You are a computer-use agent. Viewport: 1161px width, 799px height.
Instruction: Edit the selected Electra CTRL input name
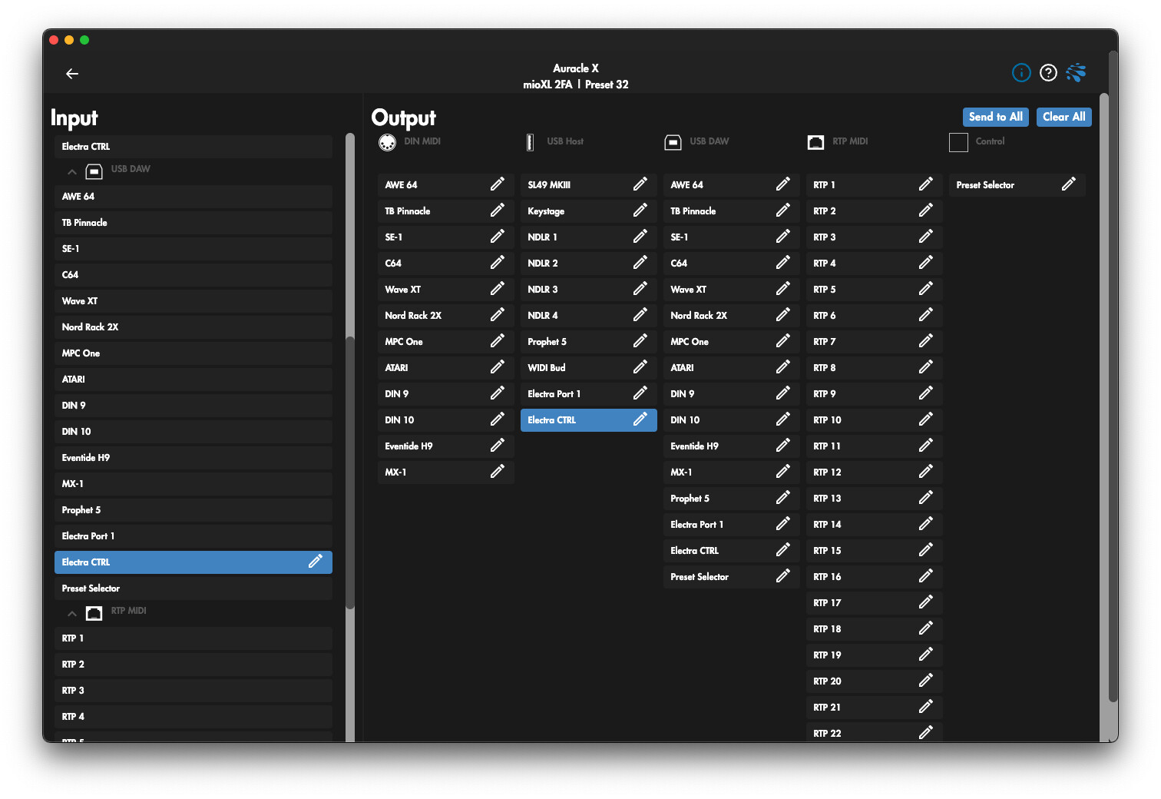(x=316, y=562)
